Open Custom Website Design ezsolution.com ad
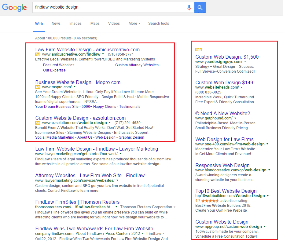Screen dimensions: 283x241 click(x=80, y=118)
